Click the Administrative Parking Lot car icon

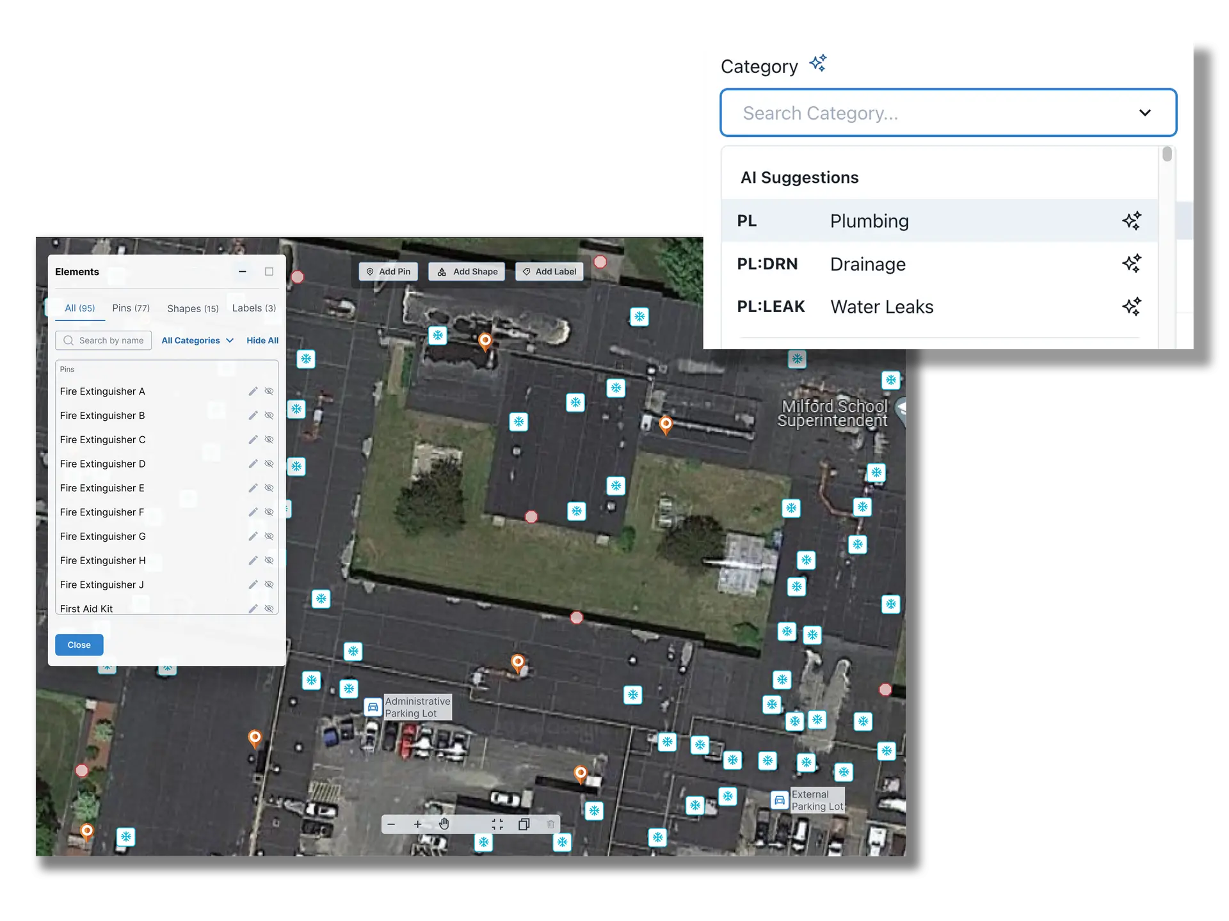(373, 707)
